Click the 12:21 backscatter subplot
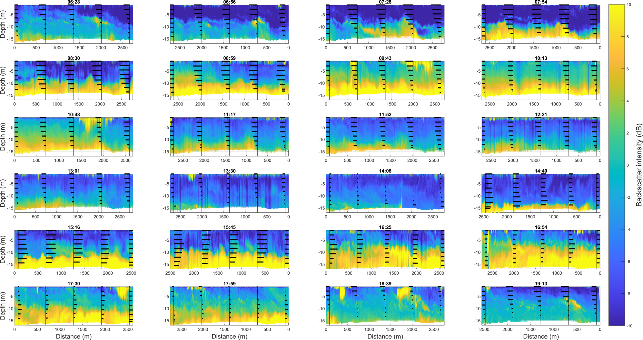This screenshot has height=340, width=643. click(541, 135)
